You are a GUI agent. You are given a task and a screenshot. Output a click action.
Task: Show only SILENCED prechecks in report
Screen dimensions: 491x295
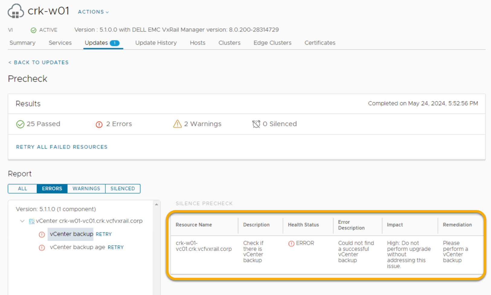[122, 189]
